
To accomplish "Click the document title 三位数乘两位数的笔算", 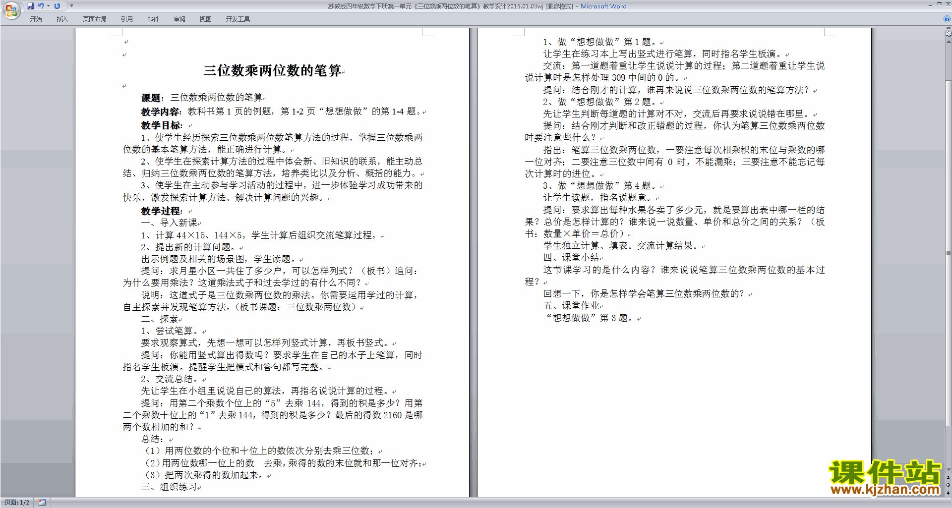I will click(272, 70).
